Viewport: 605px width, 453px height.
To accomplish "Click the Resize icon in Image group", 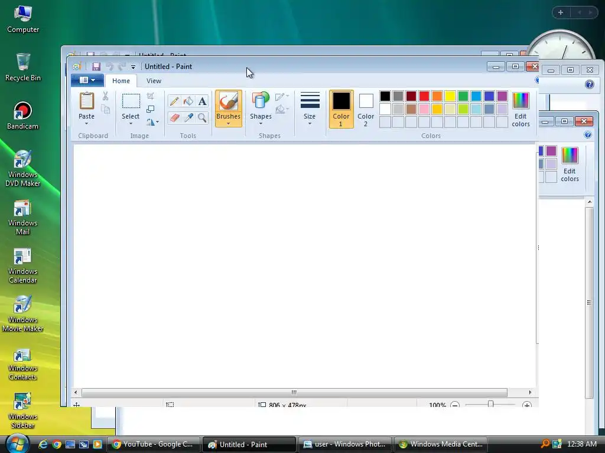I will tap(151, 109).
